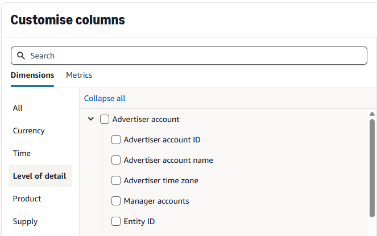Enable the Advertiser account ID checkbox
Screen dimensions: 377x236
116,140
